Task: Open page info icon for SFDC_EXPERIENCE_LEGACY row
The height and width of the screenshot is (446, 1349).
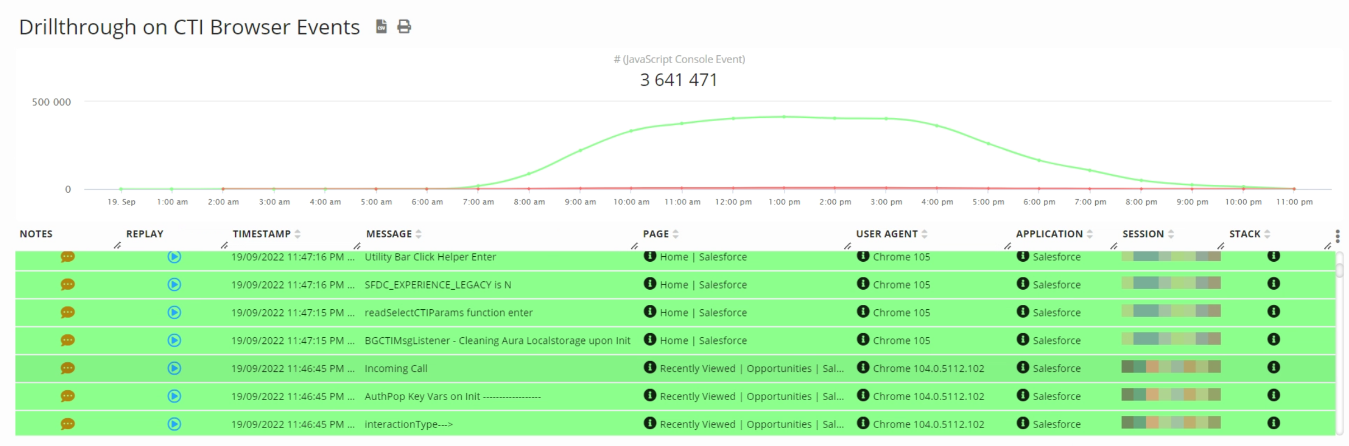Action: (x=650, y=284)
